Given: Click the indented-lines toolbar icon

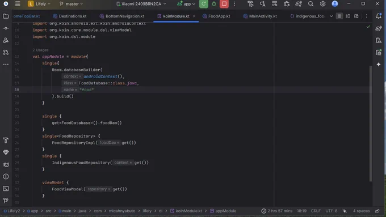Looking at the screenshot, I should (x=275, y=4).
